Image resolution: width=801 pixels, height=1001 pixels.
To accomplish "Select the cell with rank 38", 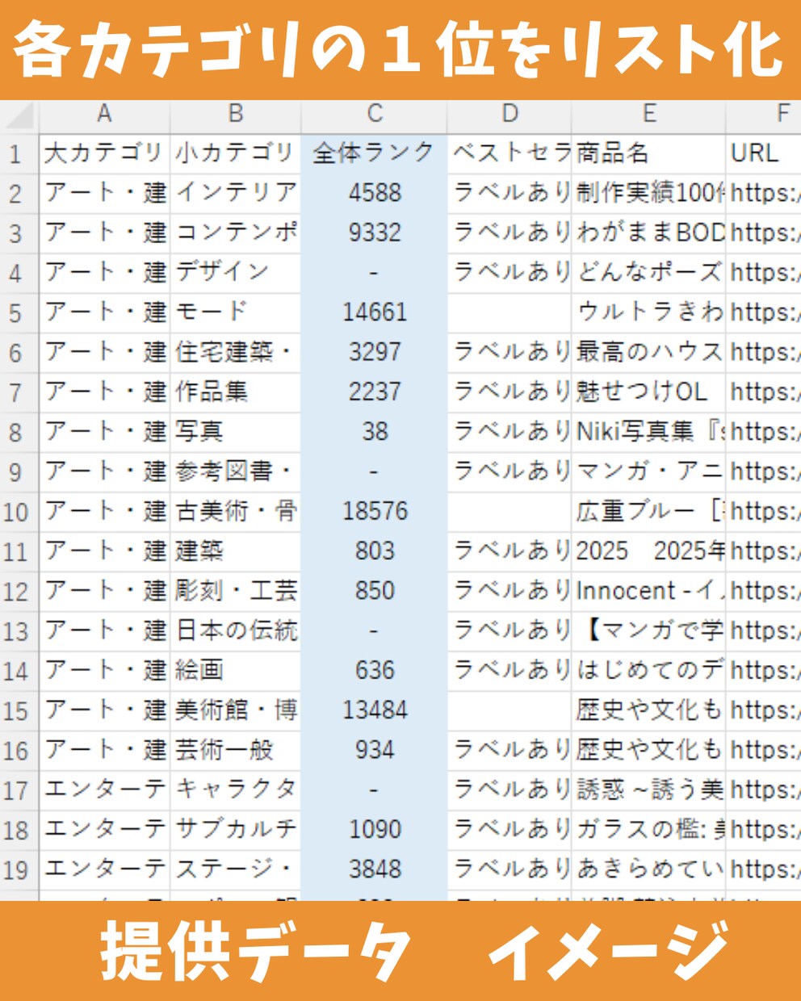I will [374, 432].
